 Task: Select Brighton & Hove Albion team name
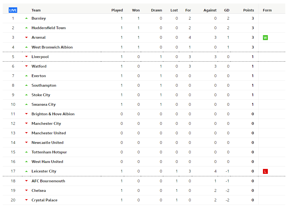pyautogui.click(x=53, y=114)
